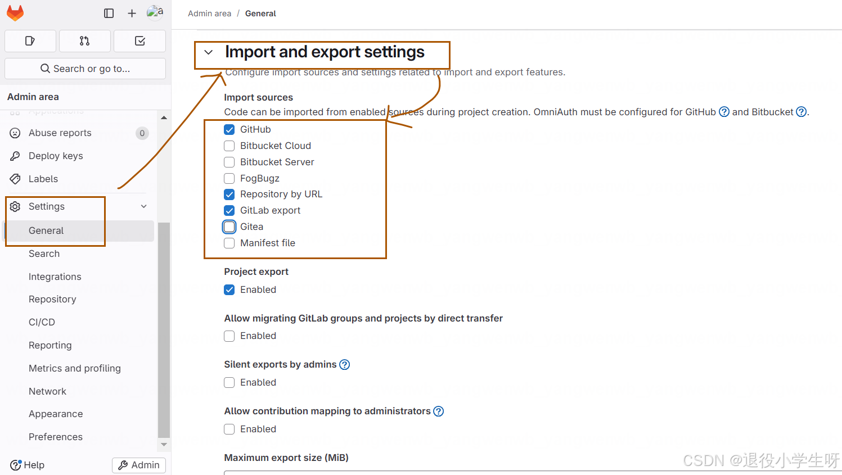Click the Labels tag icon

[x=15, y=179]
